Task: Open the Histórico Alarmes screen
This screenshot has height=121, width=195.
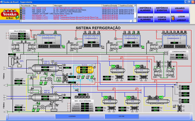Action: point(145,9)
